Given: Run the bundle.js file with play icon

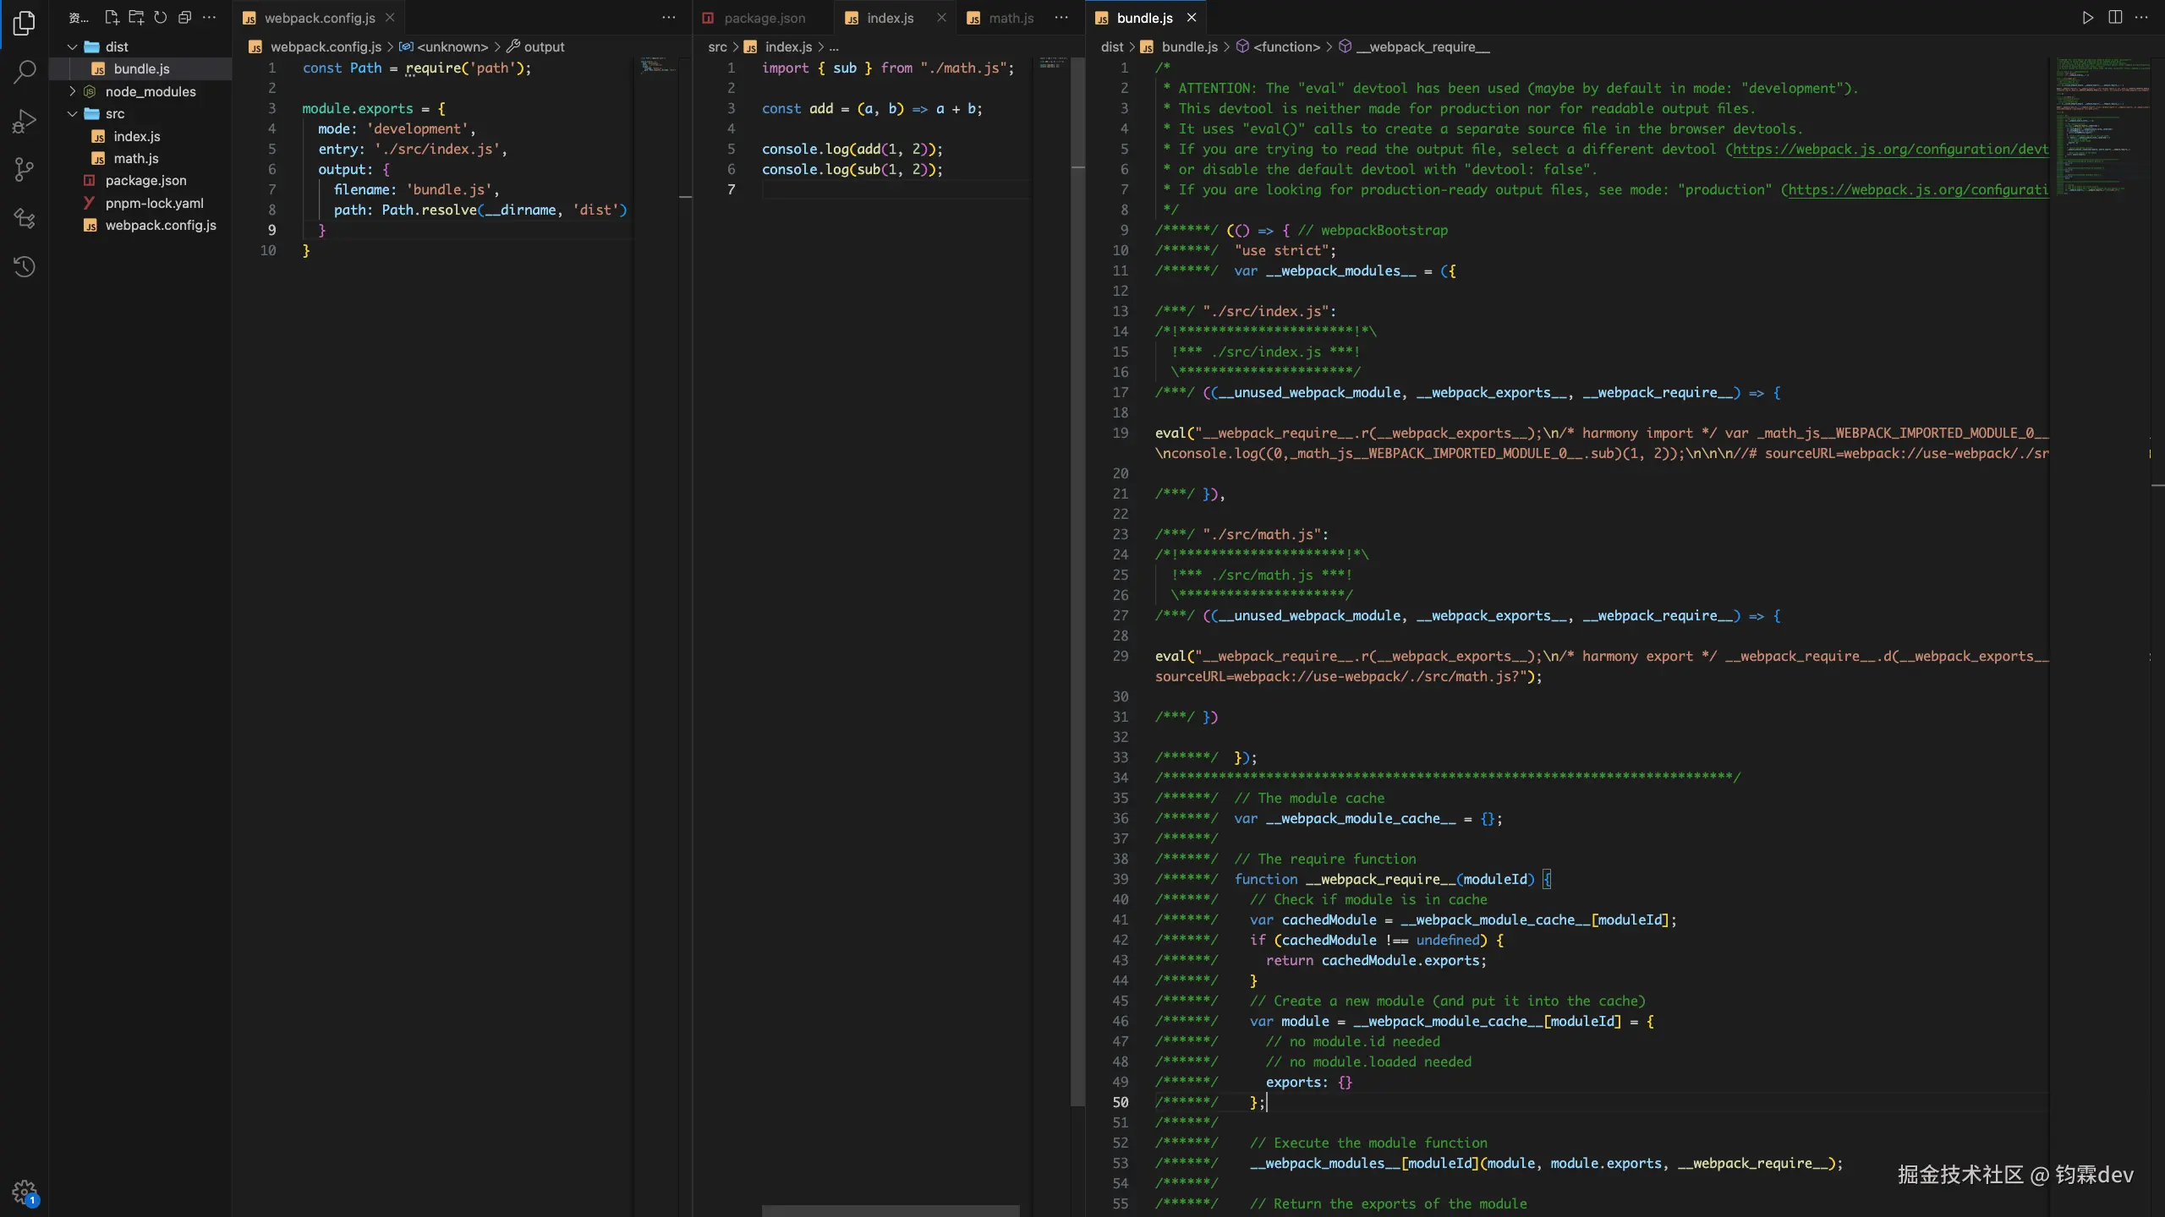Looking at the screenshot, I should pyautogui.click(x=2088, y=18).
